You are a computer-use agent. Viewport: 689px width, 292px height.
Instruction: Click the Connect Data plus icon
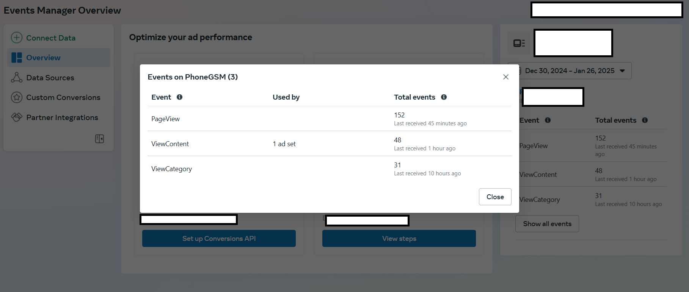17,37
